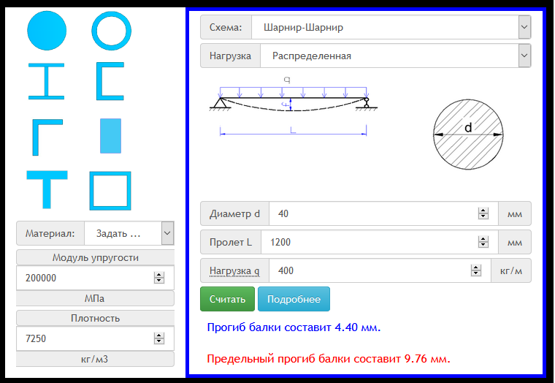Screen dimensions: 555x383
Task: Open the Схема dropdown arrow
Action: (x=524, y=27)
